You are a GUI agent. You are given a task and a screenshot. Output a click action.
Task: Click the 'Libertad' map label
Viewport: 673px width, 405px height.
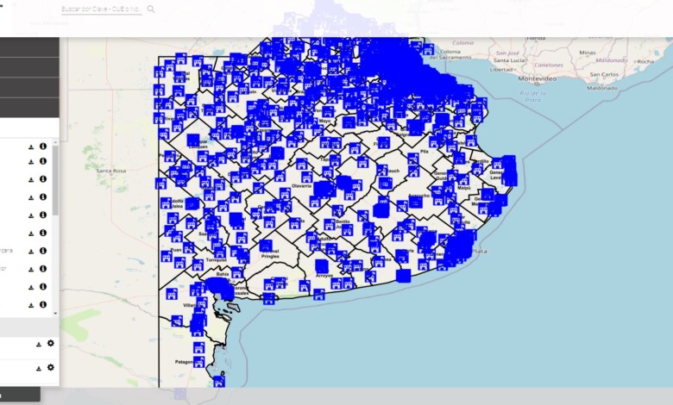click(501, 70)
